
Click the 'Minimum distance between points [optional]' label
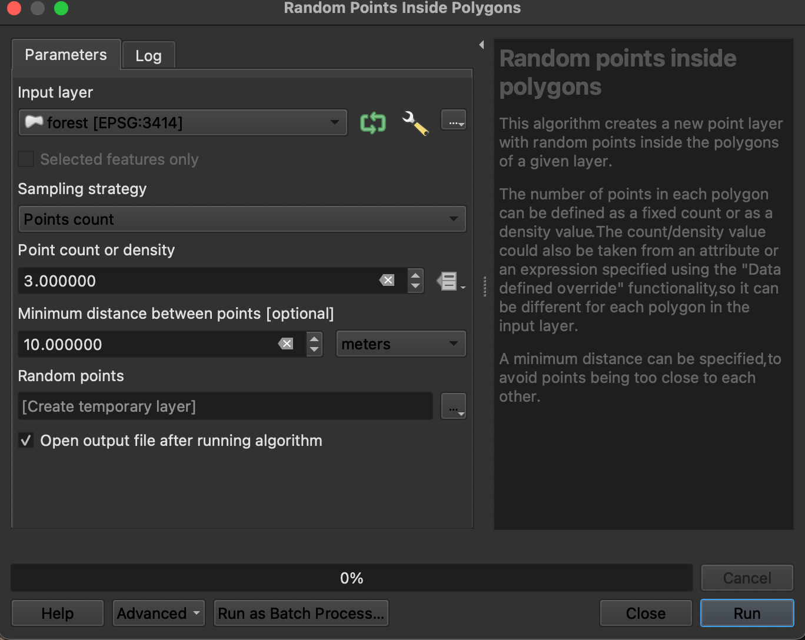pyautogui.click(x=176, y=314)
